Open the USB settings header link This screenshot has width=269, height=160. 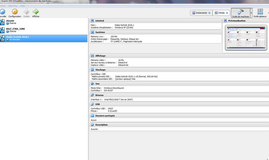point(97,104)
